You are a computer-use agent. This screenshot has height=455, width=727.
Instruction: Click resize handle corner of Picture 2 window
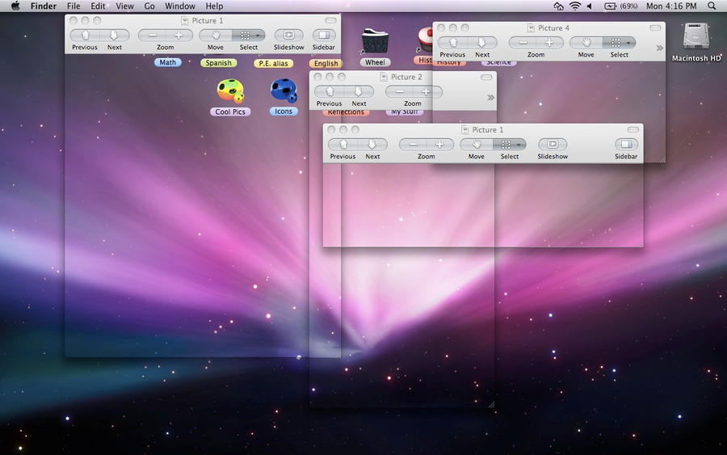click(x=491, y=404)
